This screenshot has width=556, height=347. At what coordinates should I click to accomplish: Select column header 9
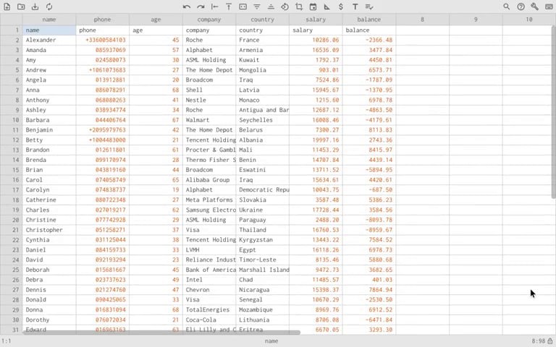pos(476,20)
